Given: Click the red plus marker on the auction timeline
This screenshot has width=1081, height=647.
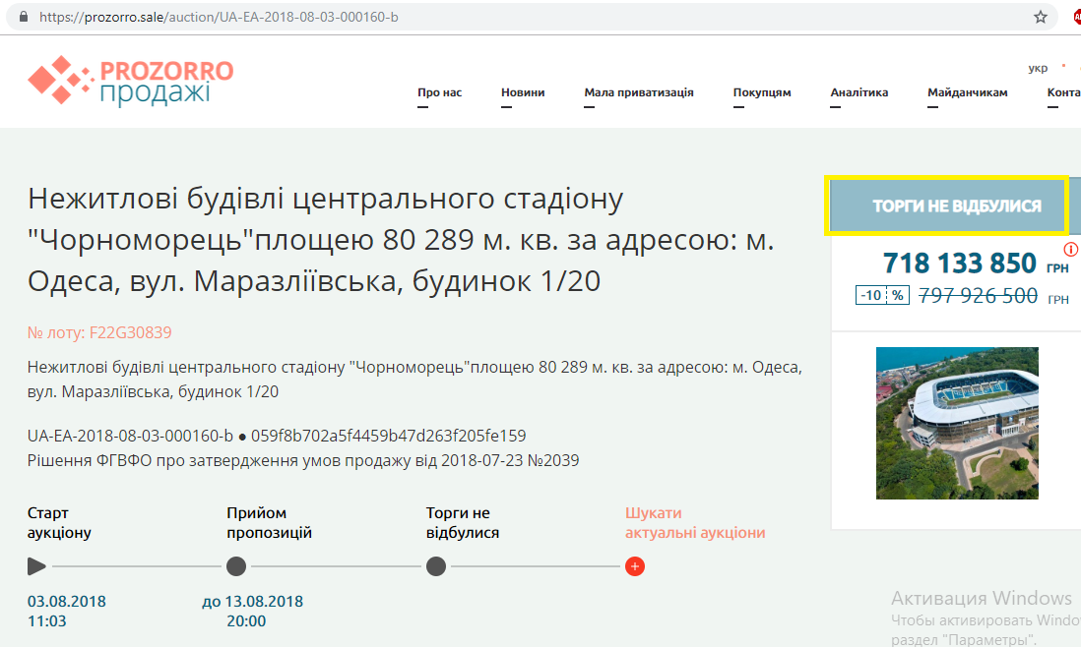Looking at the screenshot, I should (635, 566).
